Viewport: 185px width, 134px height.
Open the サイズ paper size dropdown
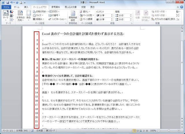(38, 15)
